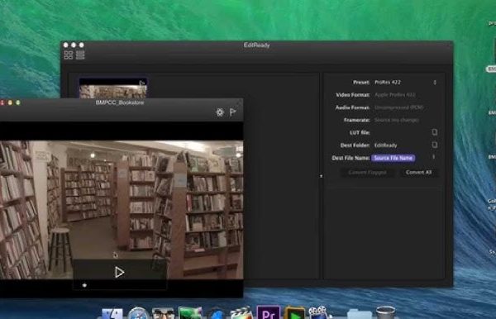Play the BMPCC_Bookstore preview video
The image size is (496, 319).
(119, 272)
